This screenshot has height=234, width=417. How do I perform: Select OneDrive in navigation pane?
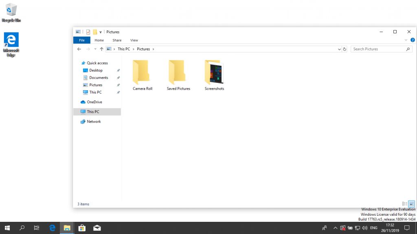click(x=94, y=102)
